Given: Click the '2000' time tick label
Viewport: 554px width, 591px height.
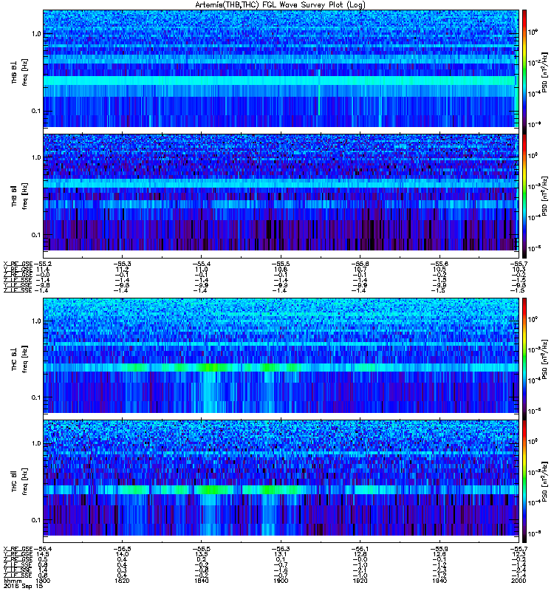Looking at the screenshot, I should click(x=519, y=581).
